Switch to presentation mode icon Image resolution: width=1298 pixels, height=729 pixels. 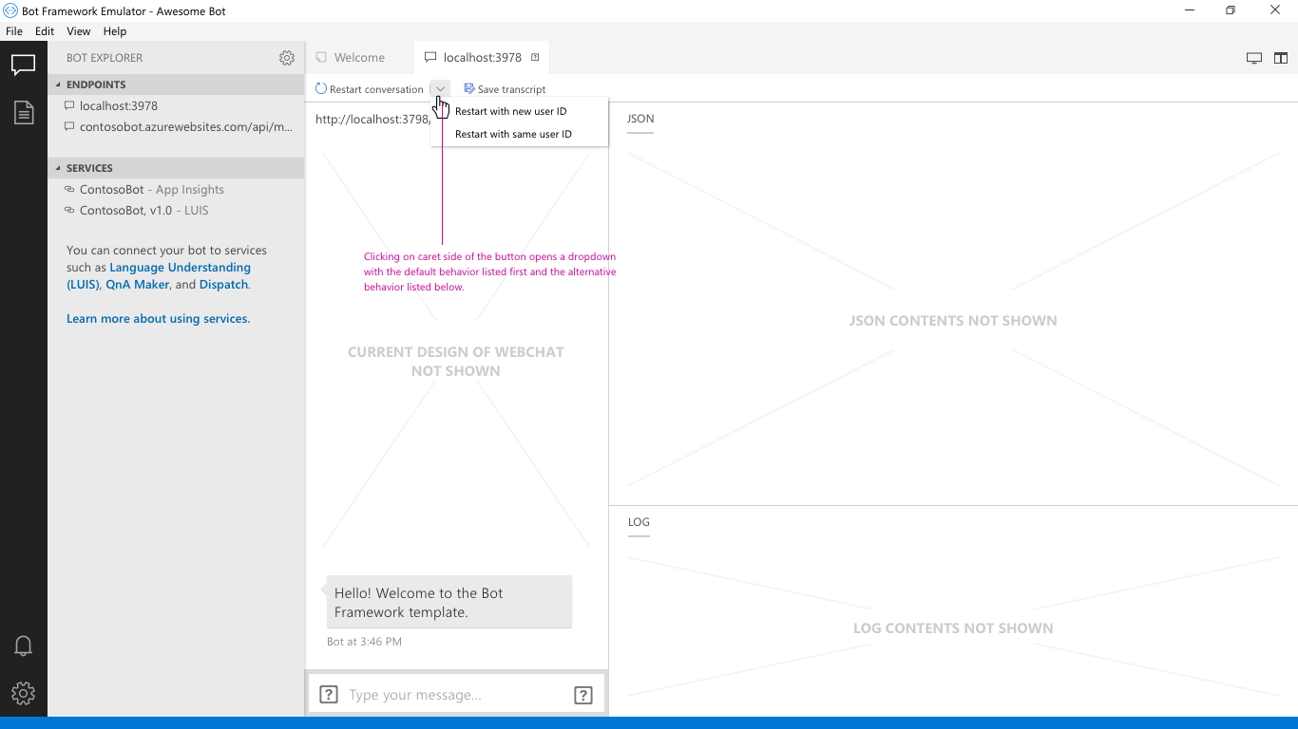click(x=1254, y=58)
